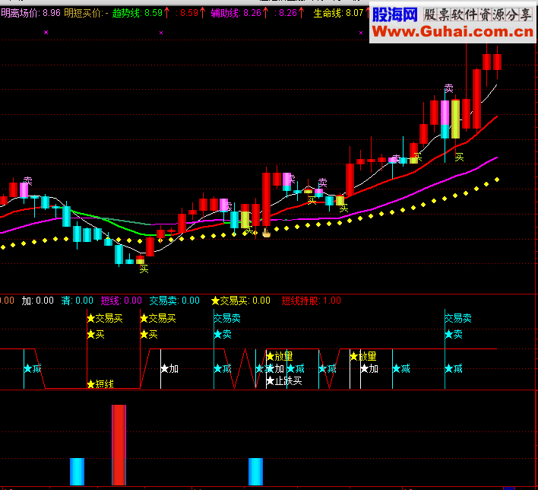Click the magenta 辅助线: 8.26 value
Viewport: 538px width, 490px height.
tap(240, 13)
